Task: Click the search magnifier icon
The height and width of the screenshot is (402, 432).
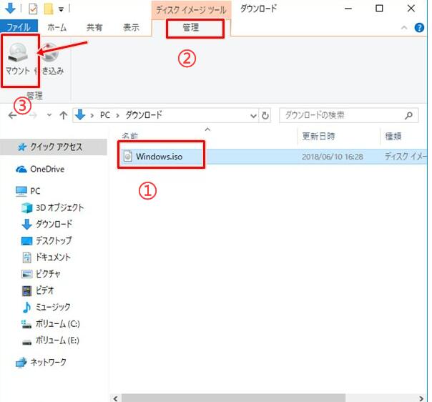Action: coord(409,115)
